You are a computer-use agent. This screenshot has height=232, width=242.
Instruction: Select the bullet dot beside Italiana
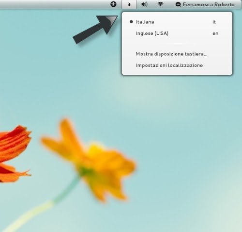point(131,21)
